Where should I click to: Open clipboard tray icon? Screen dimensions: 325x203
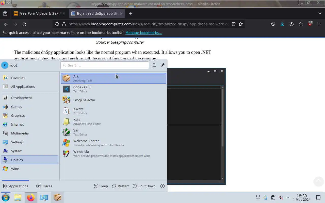[273, 197]
